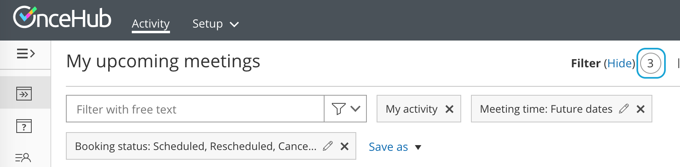Screen dimensions: 680x167
Task: Edit the Meeting time filter with pencil
Action: pyautogui.click(x=624, y=109)
